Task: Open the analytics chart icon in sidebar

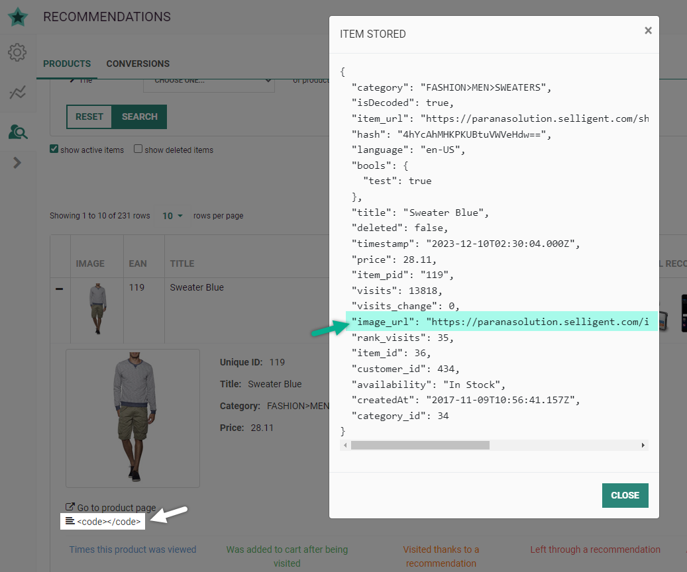Action: 18,93
